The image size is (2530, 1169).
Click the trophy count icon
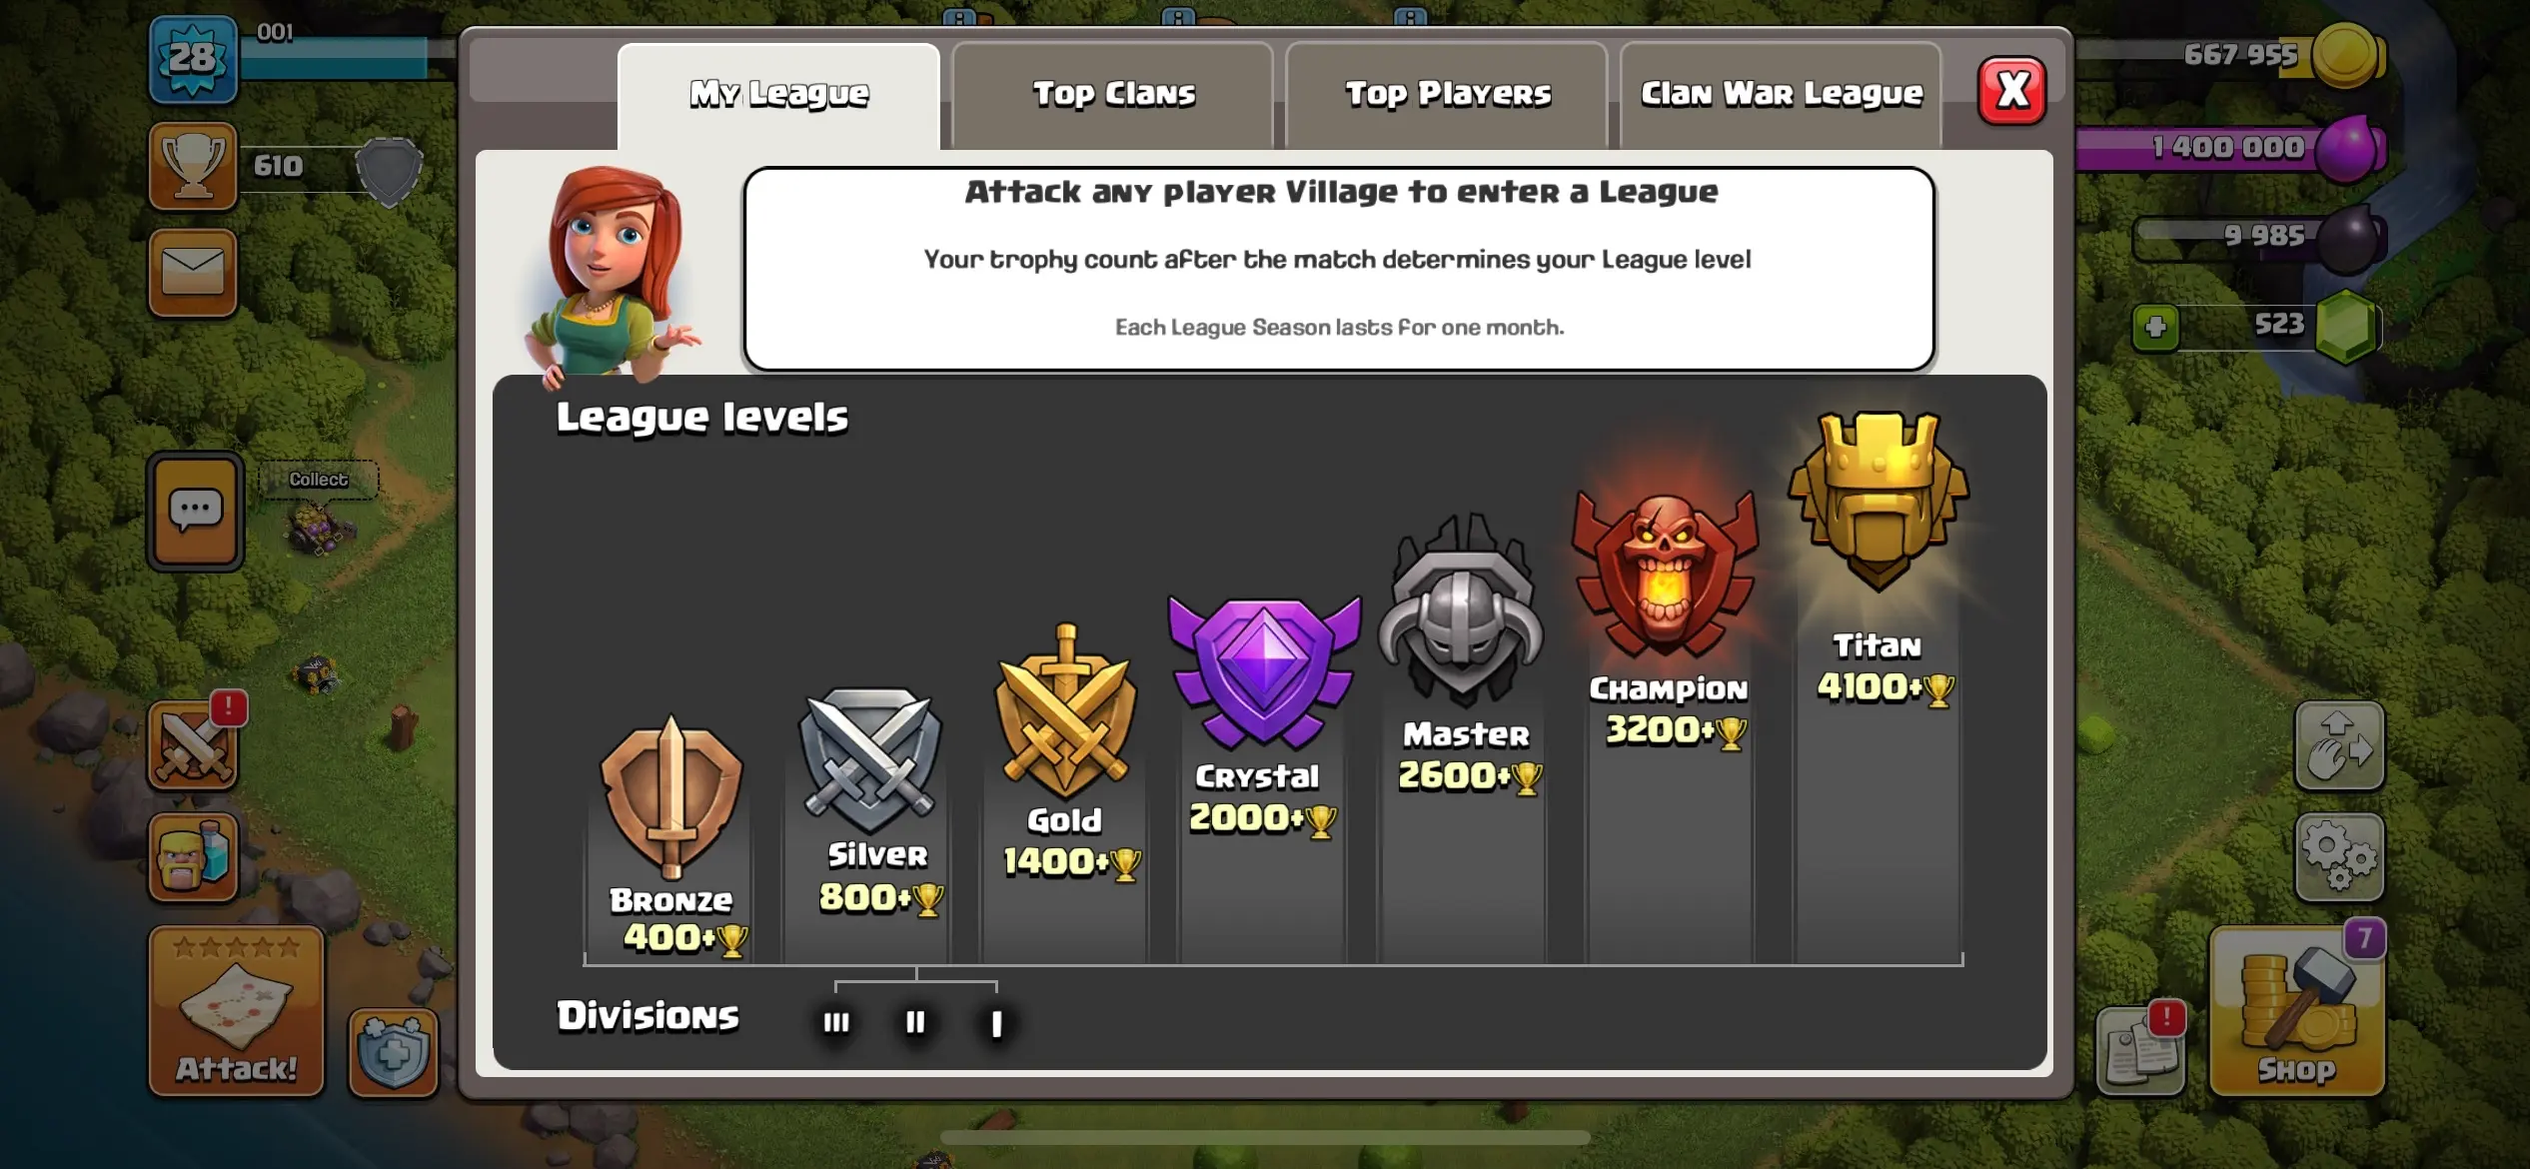193,166
